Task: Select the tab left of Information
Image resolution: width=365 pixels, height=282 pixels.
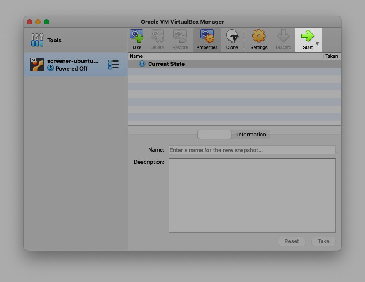Action: click(x=214, y=135)
